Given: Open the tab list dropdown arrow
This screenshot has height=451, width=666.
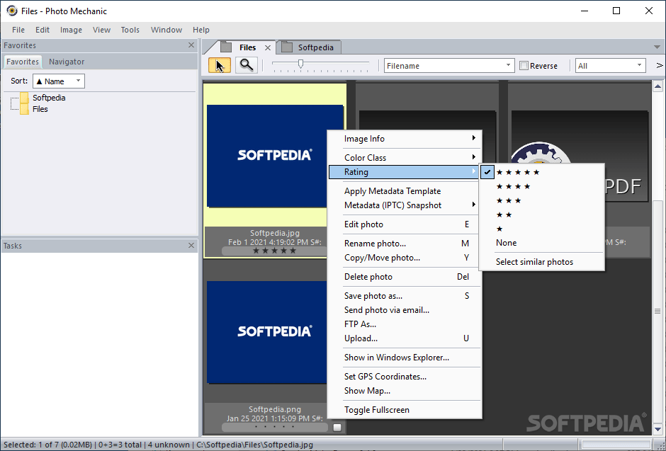Looking at the screenshot, I should point(657,47).
